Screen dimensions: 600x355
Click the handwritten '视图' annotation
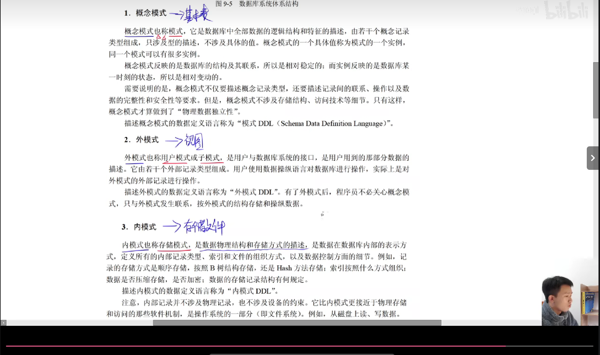point(194,141)
